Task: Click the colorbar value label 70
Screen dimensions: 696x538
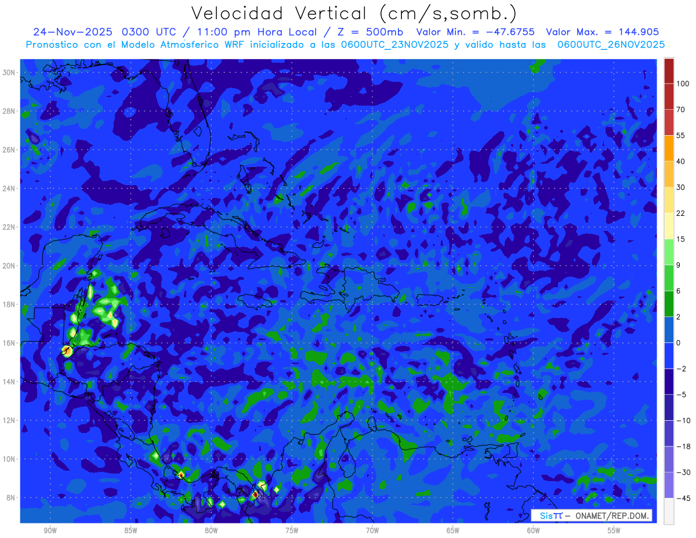Action: (681, 110)
